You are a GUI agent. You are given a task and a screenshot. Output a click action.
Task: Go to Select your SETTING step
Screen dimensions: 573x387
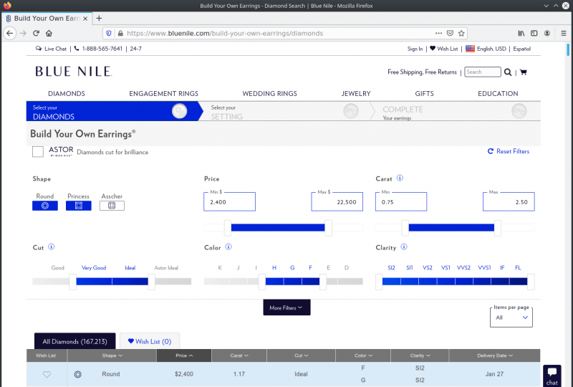click(285, 111)
